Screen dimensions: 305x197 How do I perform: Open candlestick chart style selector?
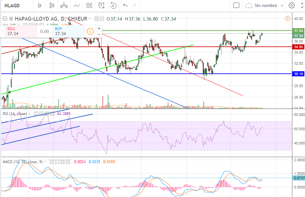[52, 5]
